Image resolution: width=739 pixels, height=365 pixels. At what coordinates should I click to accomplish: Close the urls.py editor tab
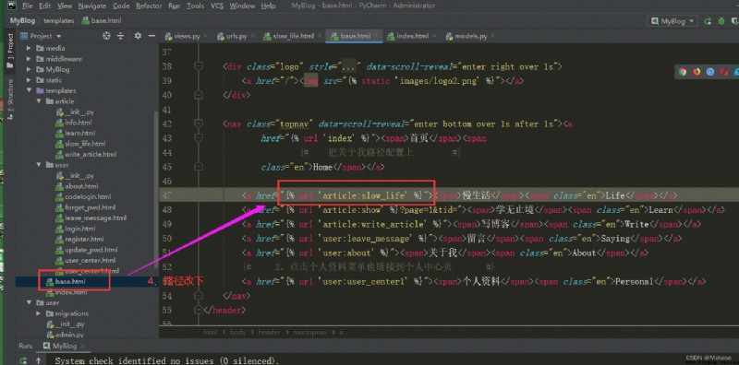252,36
